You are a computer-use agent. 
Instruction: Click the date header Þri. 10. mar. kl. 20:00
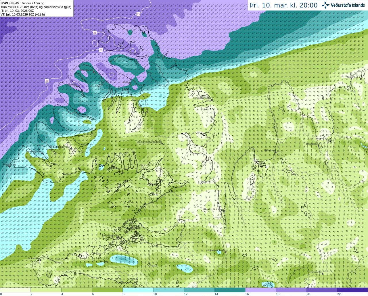click(284, 5)
